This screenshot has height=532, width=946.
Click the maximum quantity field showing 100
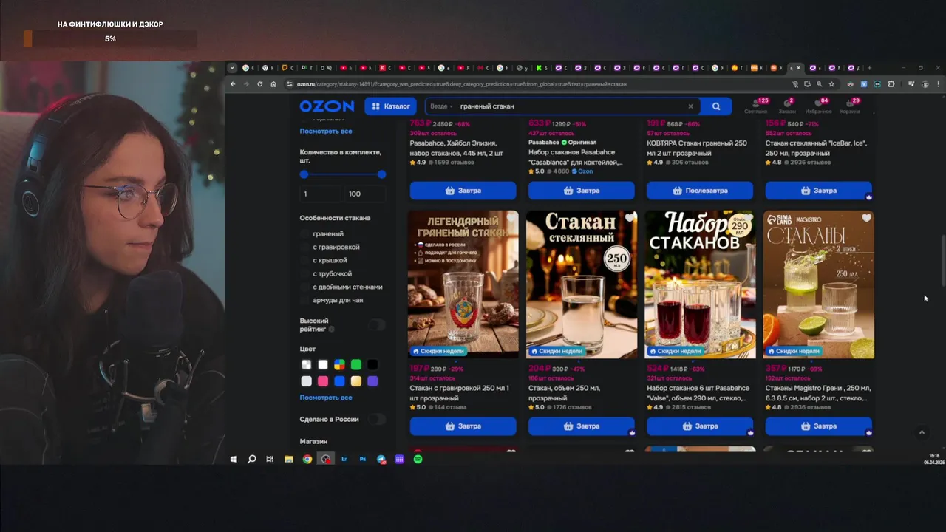tap(364, 194)
